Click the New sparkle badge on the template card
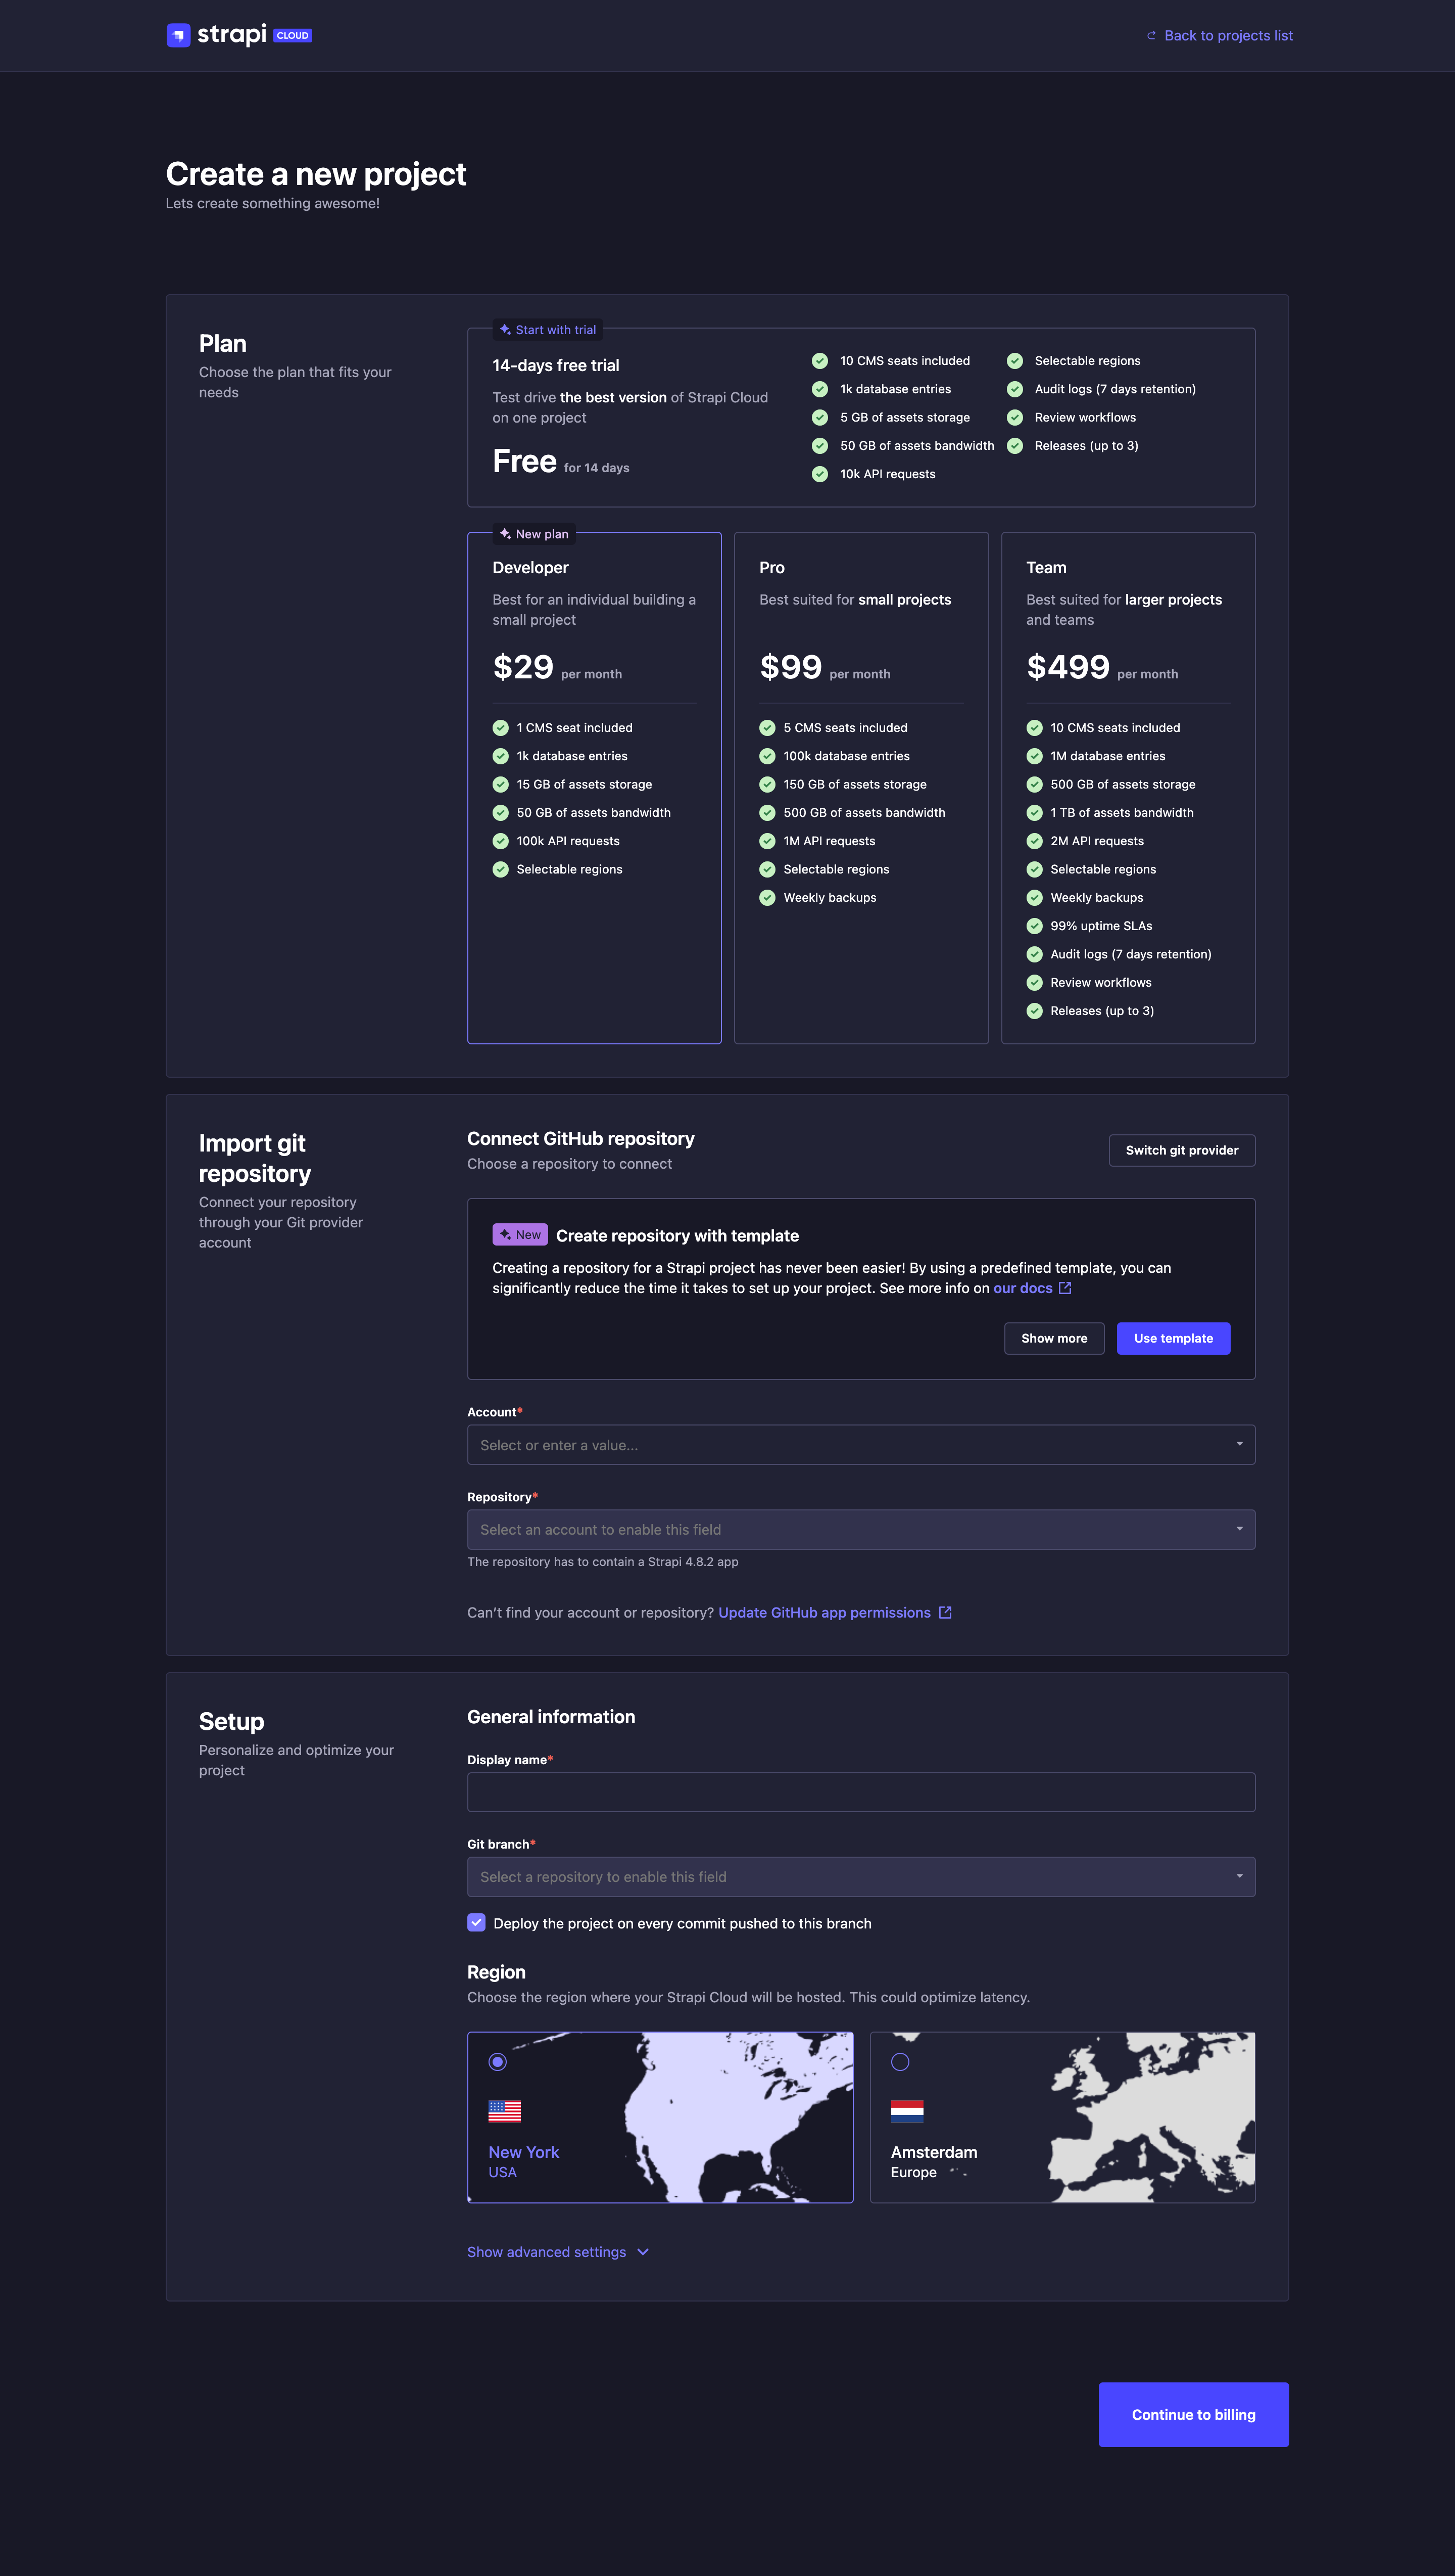Viewport: 1455px width, 2576px height. 520,1234
